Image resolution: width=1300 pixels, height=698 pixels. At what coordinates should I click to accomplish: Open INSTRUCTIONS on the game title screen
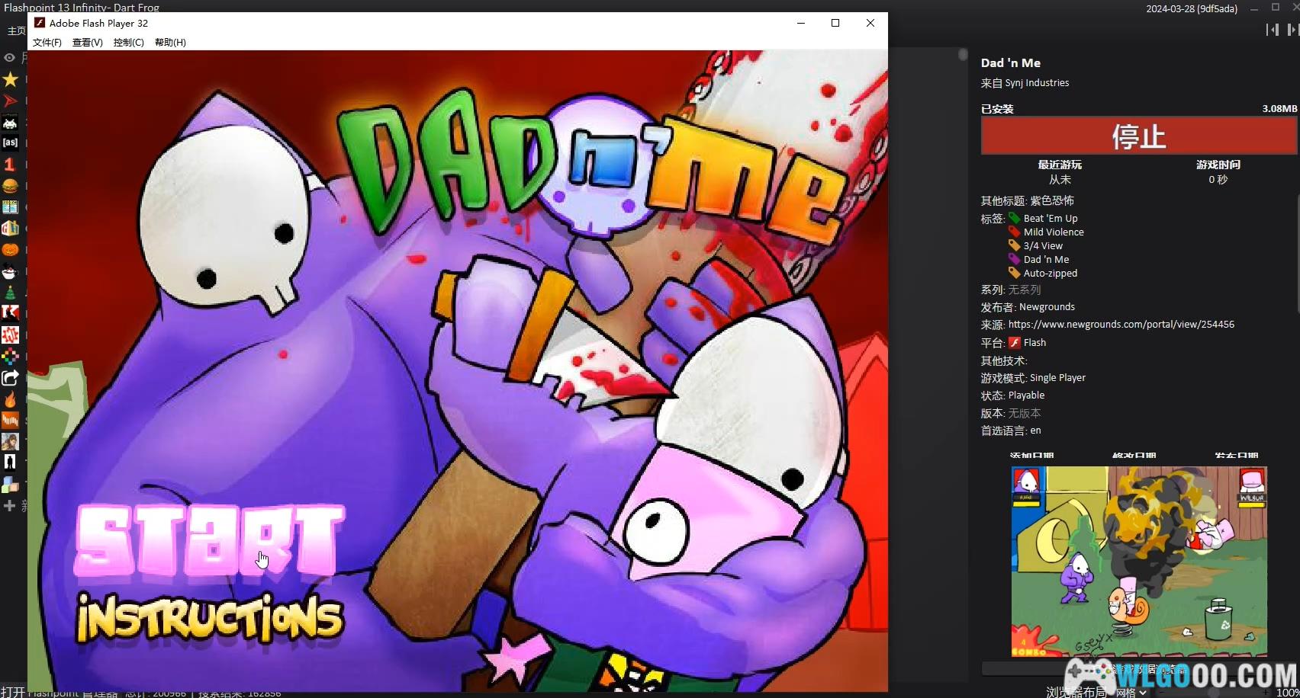[x=210, y=619]
